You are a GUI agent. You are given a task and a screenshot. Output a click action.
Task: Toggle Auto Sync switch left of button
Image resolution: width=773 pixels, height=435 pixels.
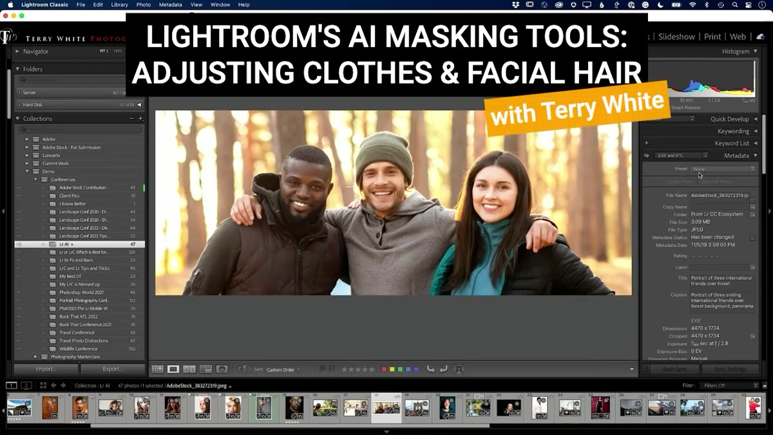(646, 369)
